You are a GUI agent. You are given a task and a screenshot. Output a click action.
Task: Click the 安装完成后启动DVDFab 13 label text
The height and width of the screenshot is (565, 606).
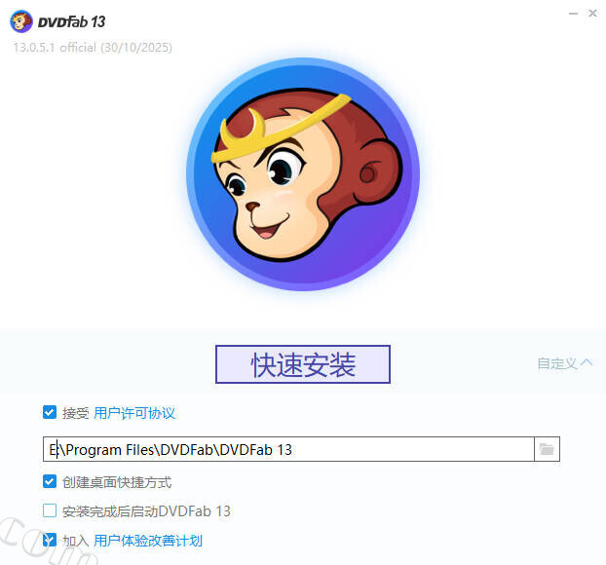(x=146, y=511)
